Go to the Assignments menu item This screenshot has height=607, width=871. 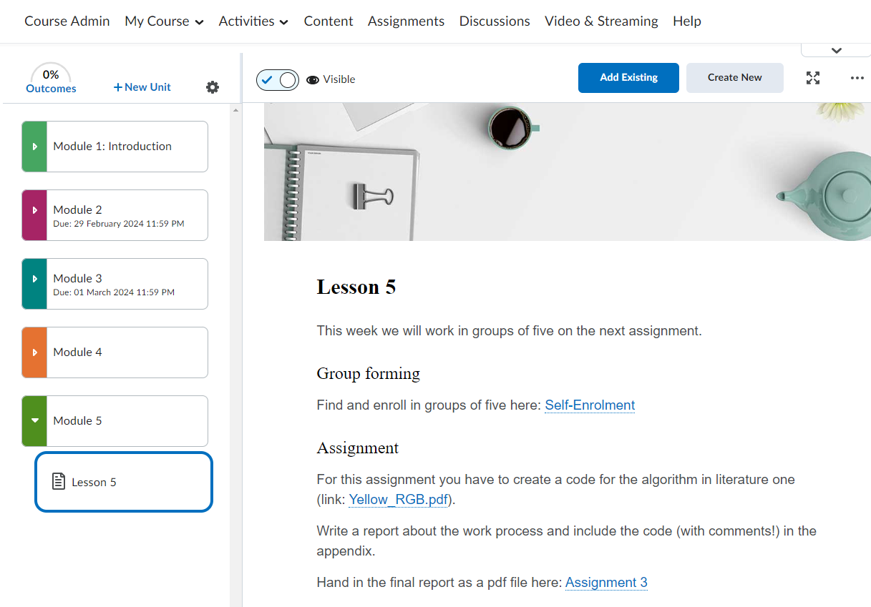[406, 21]
